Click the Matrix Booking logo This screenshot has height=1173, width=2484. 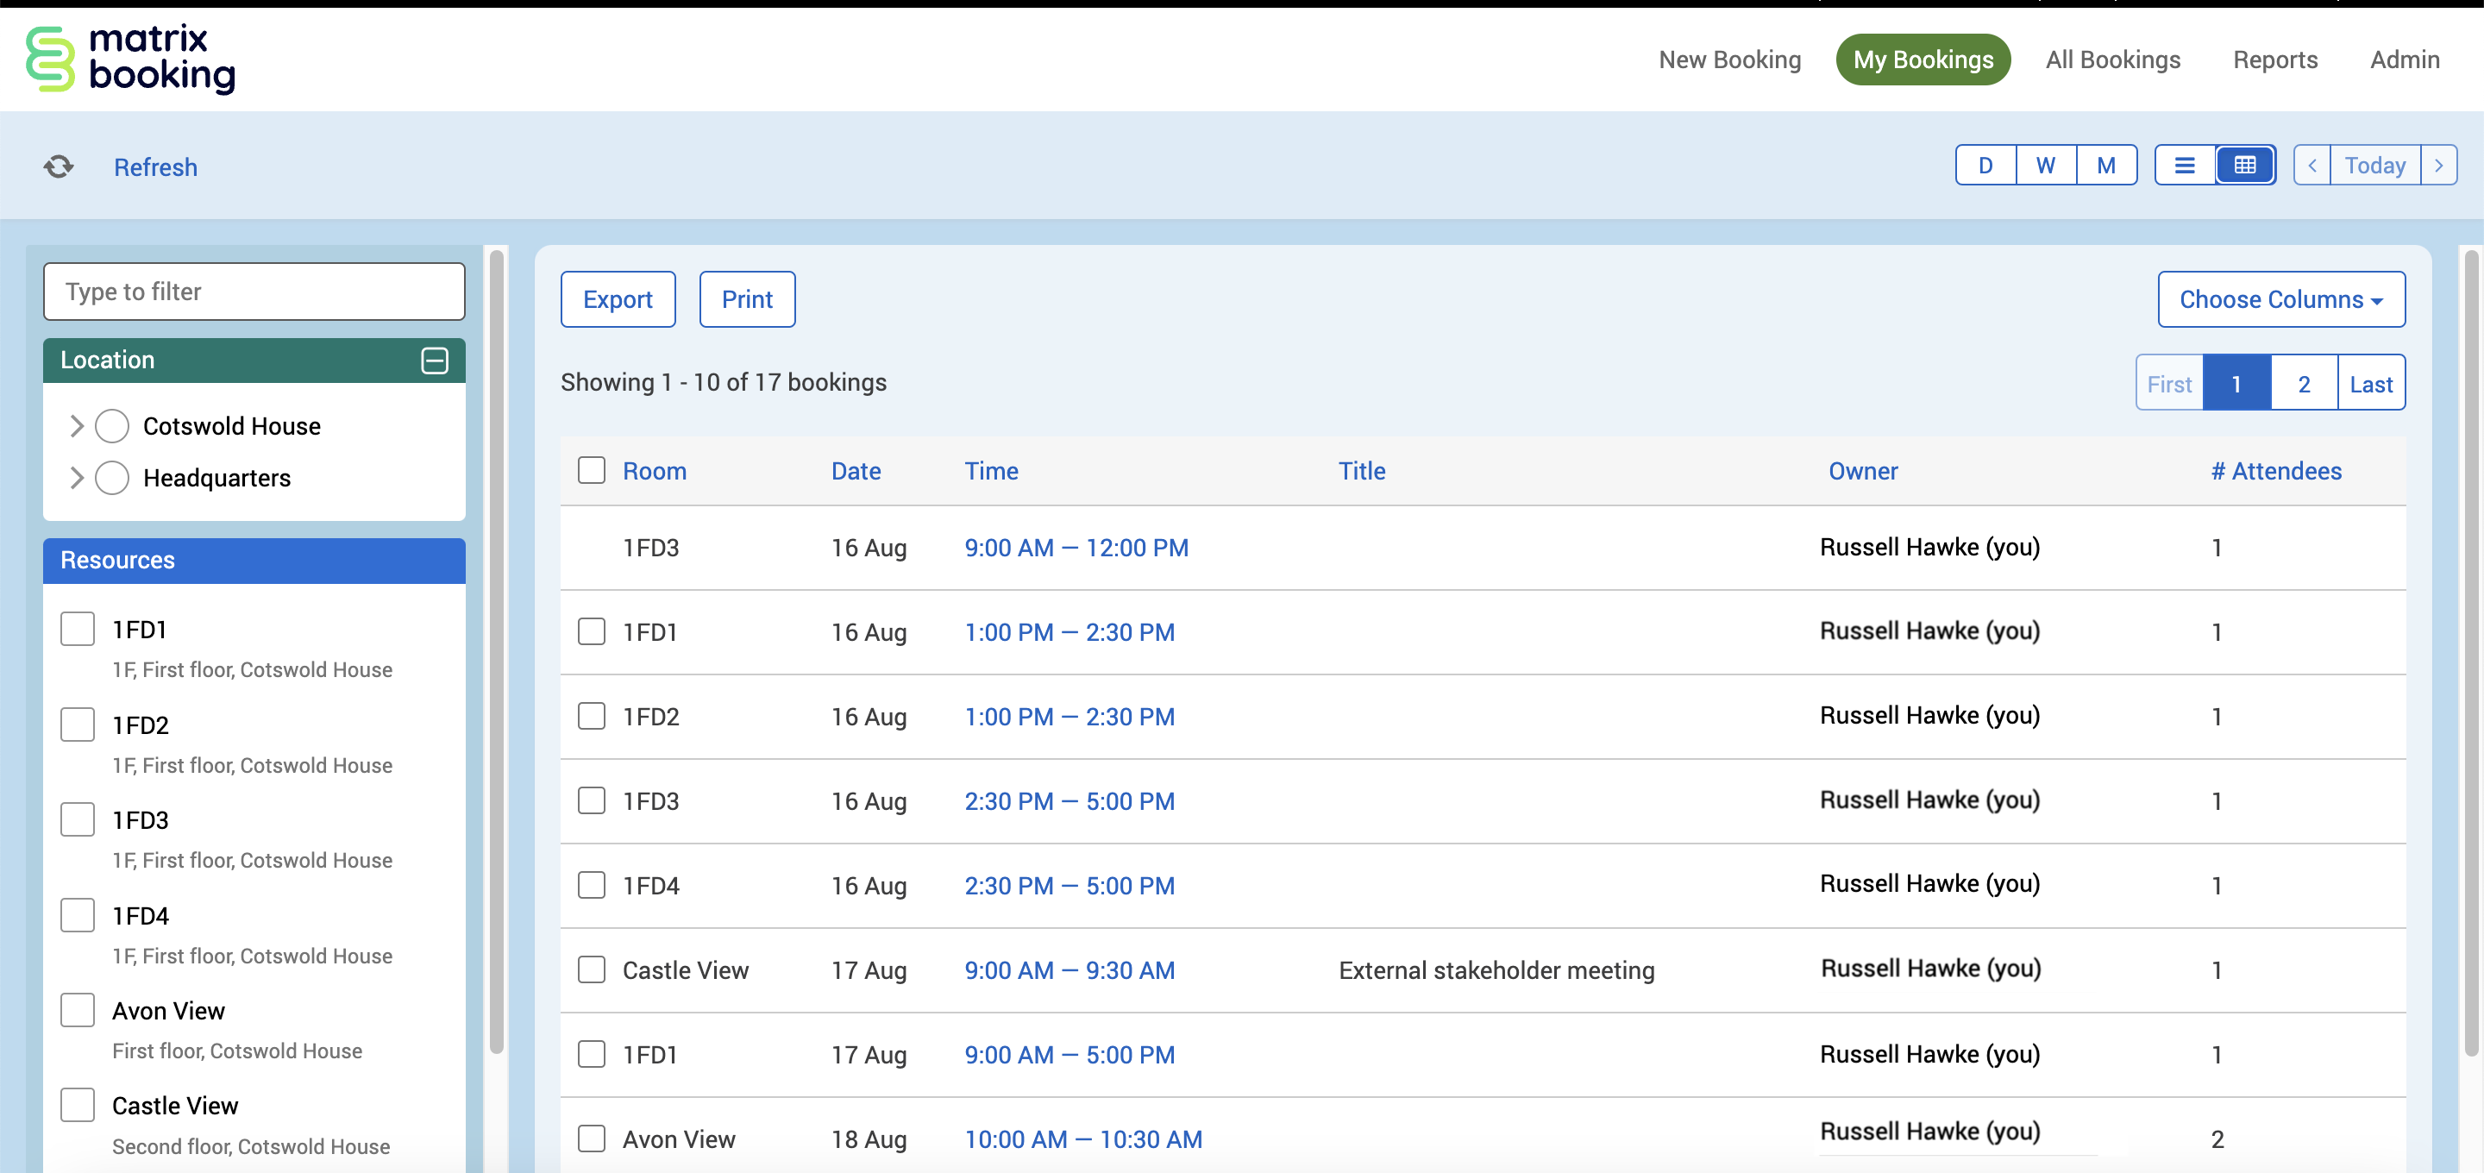click(x=130, y=59)
